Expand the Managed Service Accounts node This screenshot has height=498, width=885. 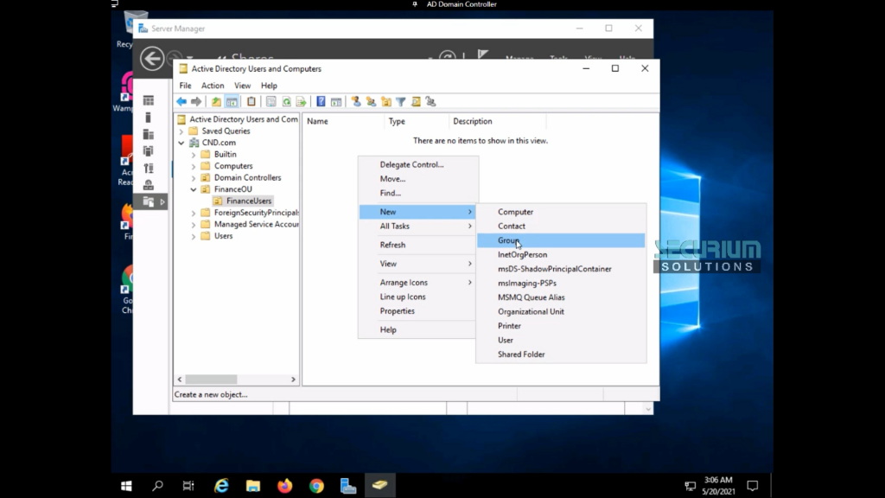[x=193, y=225]
